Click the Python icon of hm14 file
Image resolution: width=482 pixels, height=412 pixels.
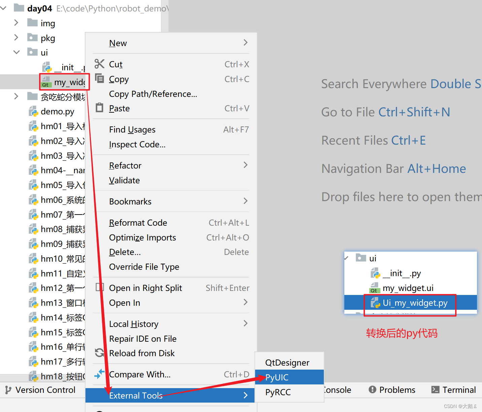tap(33, 317)
